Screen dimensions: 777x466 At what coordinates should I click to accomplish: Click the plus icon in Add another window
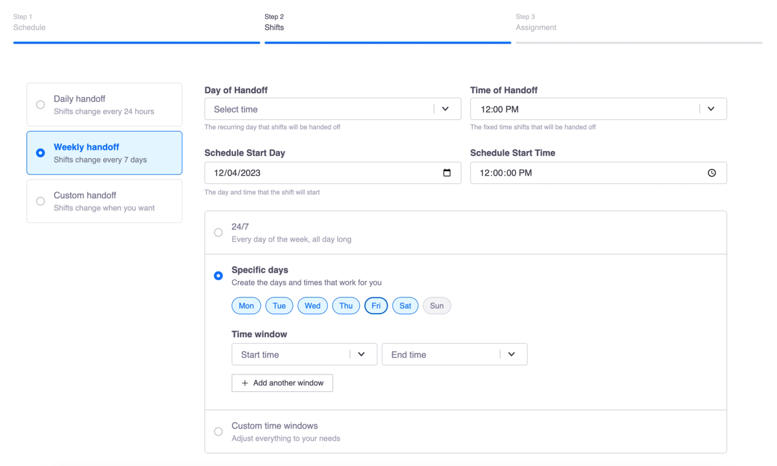(245, 383)
